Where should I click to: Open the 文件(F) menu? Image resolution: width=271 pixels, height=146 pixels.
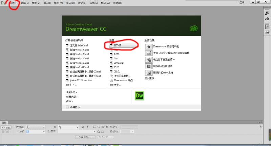pos(14,3)
